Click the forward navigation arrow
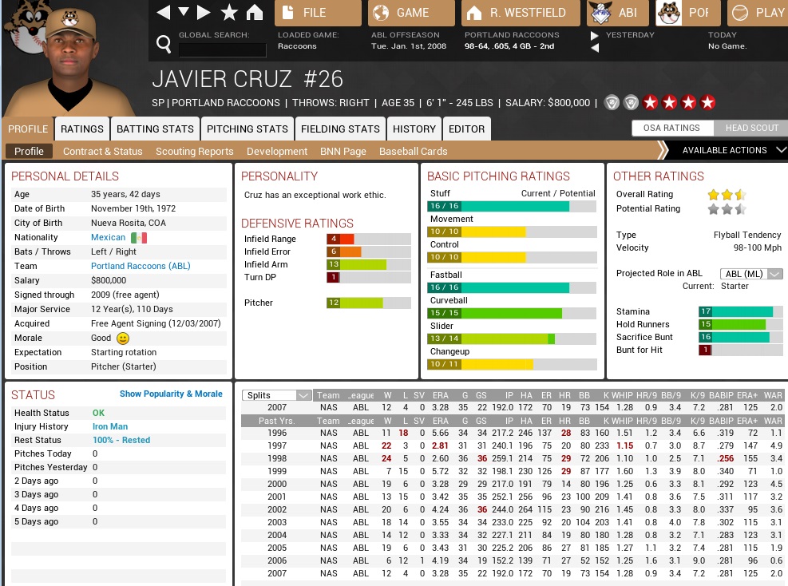This screenshot has height=586, width=788. tap(204, 12)
